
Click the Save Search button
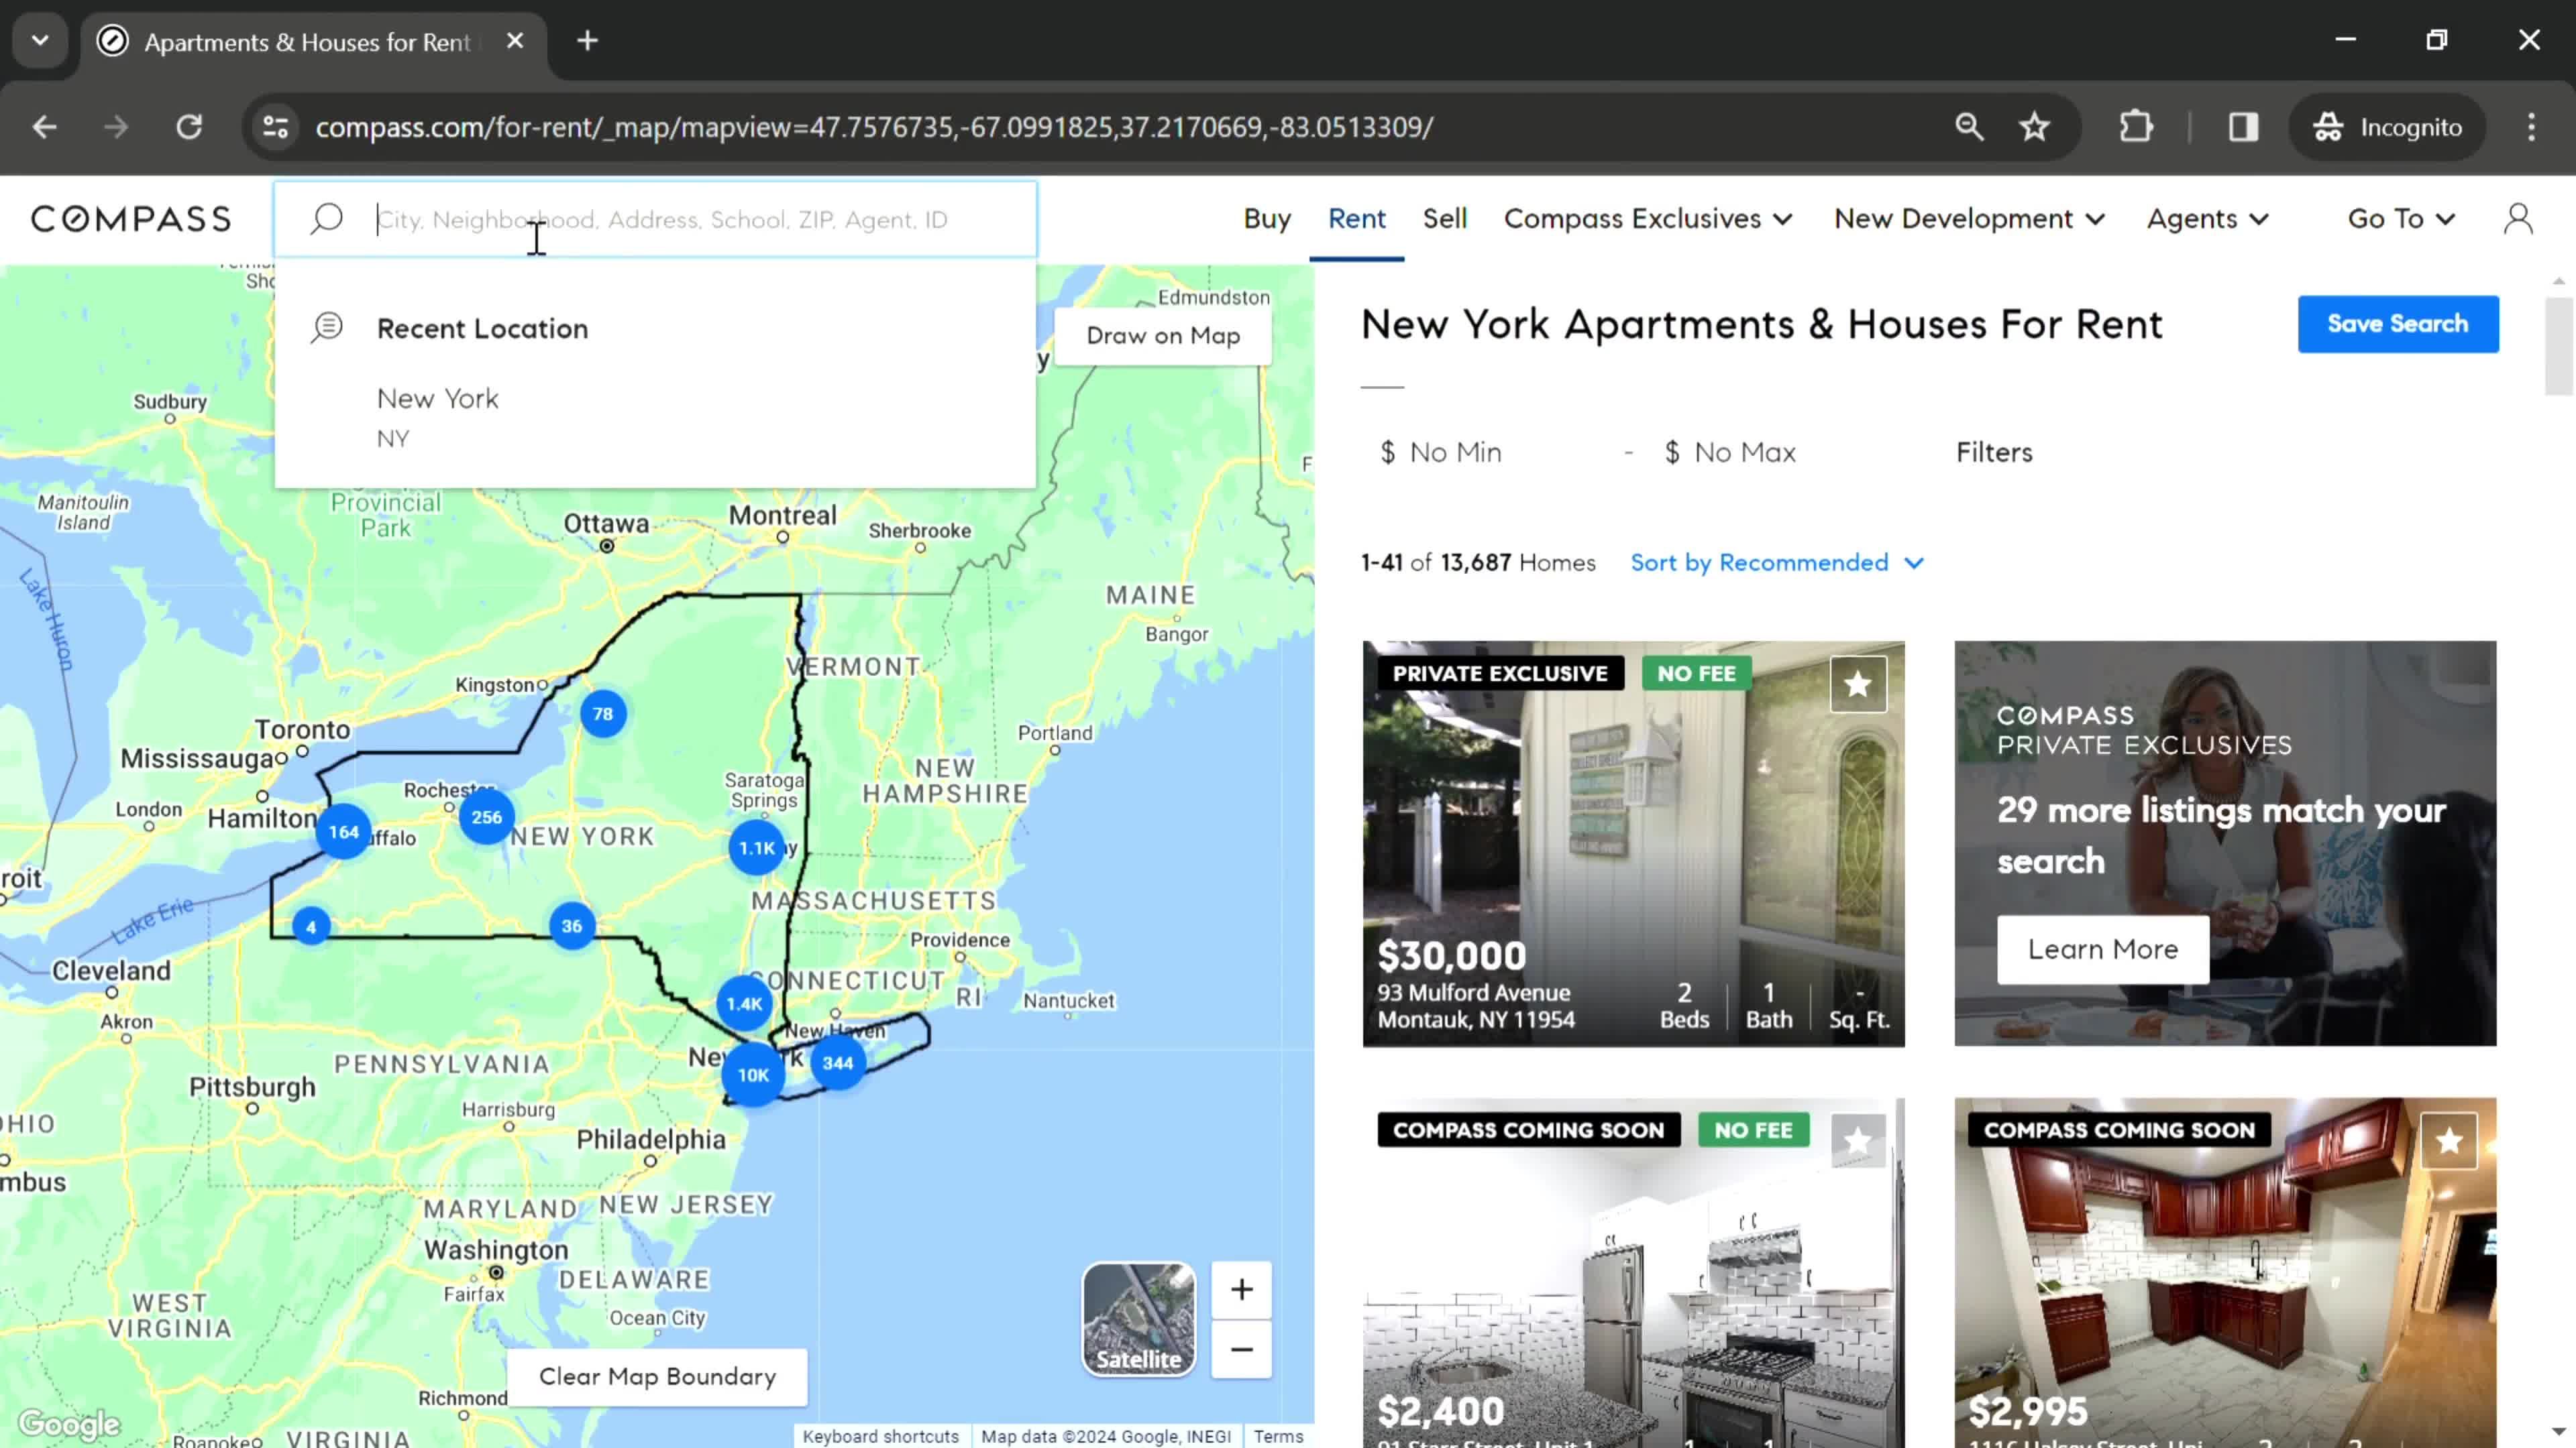[2397, 324]
